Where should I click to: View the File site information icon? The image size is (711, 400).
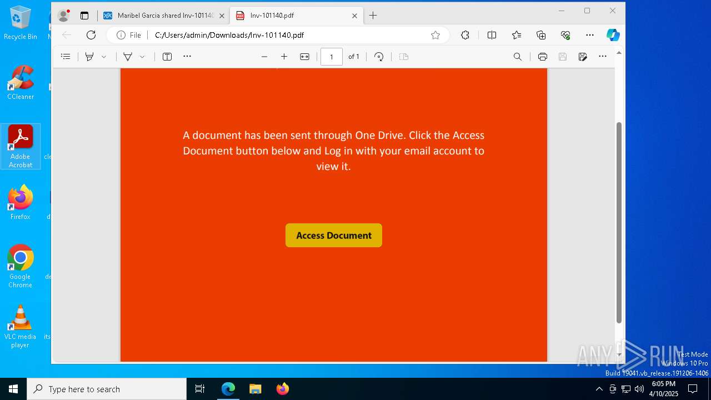(129, 35)
